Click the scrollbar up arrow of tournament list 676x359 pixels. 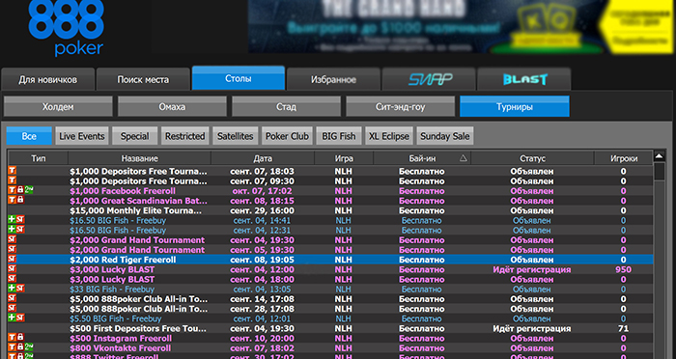tap(660, 156)
